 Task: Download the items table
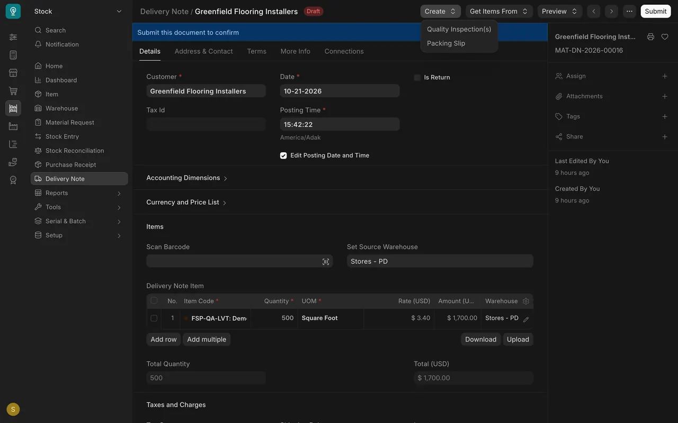tap(481, 339)
